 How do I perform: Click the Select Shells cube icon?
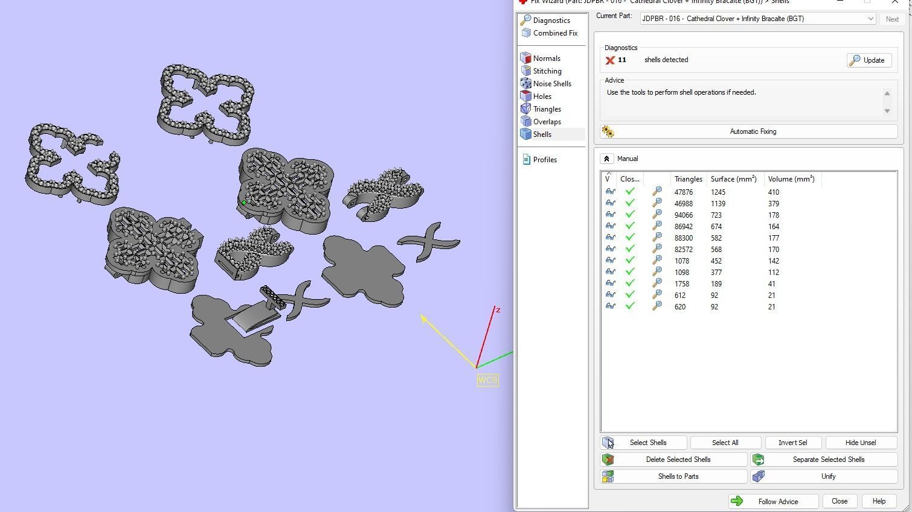[x=608, y=443]
